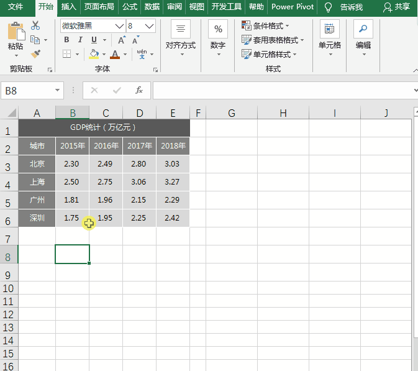The image size is (418, 371).
Task: Switch to the 帮助 help tab
Action: tap(256, 7)
